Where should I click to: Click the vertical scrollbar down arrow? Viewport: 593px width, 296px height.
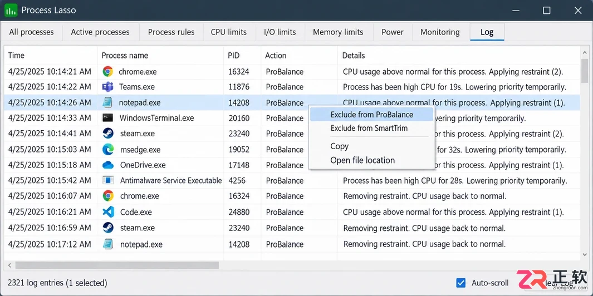coord(585,254)
